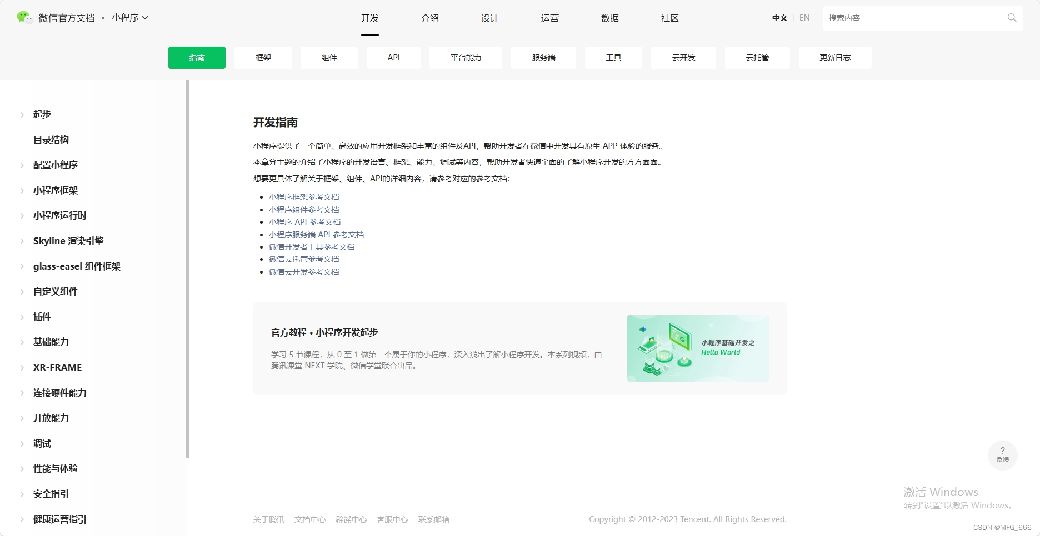Open the 官方教程 · 小程序开发起步 heading
The width and height of the screenshot is (1040, 536).
click(324, 332)
